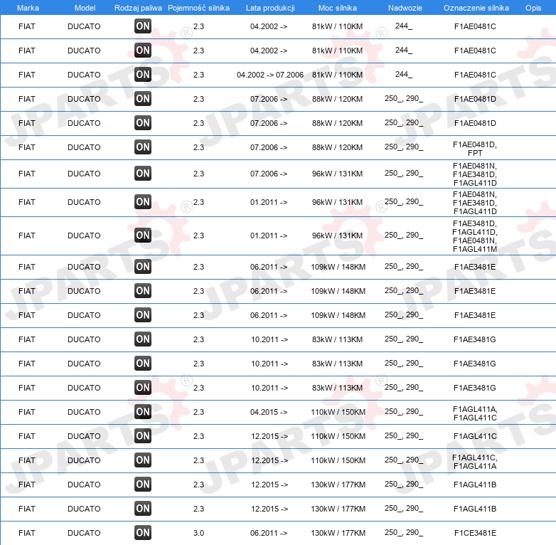Screen dimensions: 556x545
Task: Select the 'F1CE3481E' engine code cell
Action: [x=475, y=533]
